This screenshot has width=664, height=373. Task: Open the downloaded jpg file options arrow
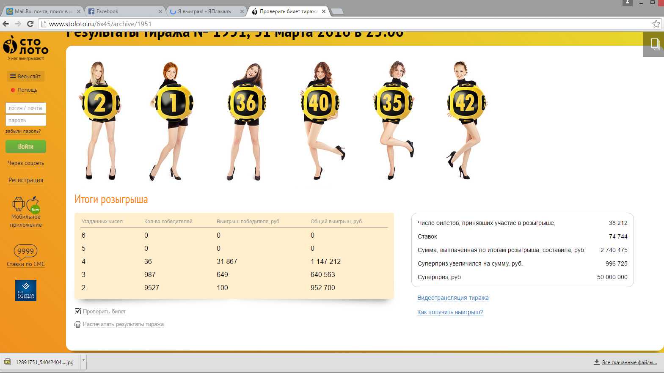(83, 362)
